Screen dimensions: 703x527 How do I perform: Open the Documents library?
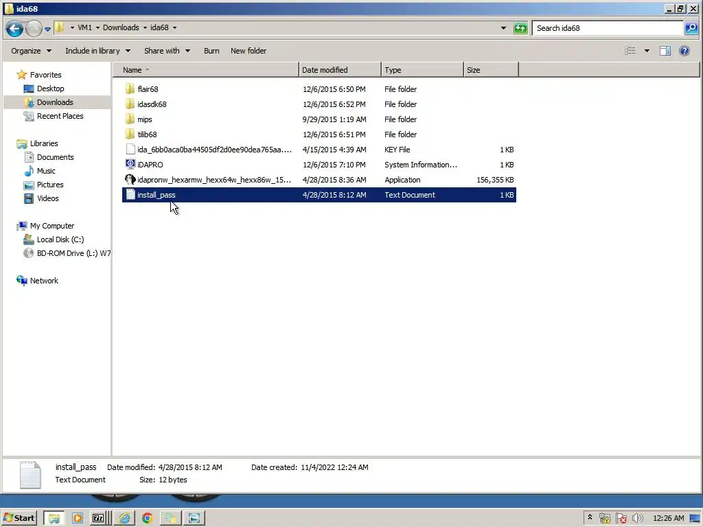55,157
